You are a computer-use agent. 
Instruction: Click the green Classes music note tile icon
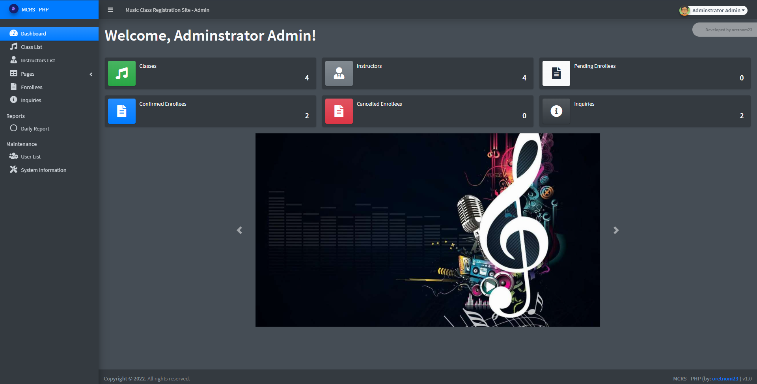pyautogui.click(x=122, y=73)
